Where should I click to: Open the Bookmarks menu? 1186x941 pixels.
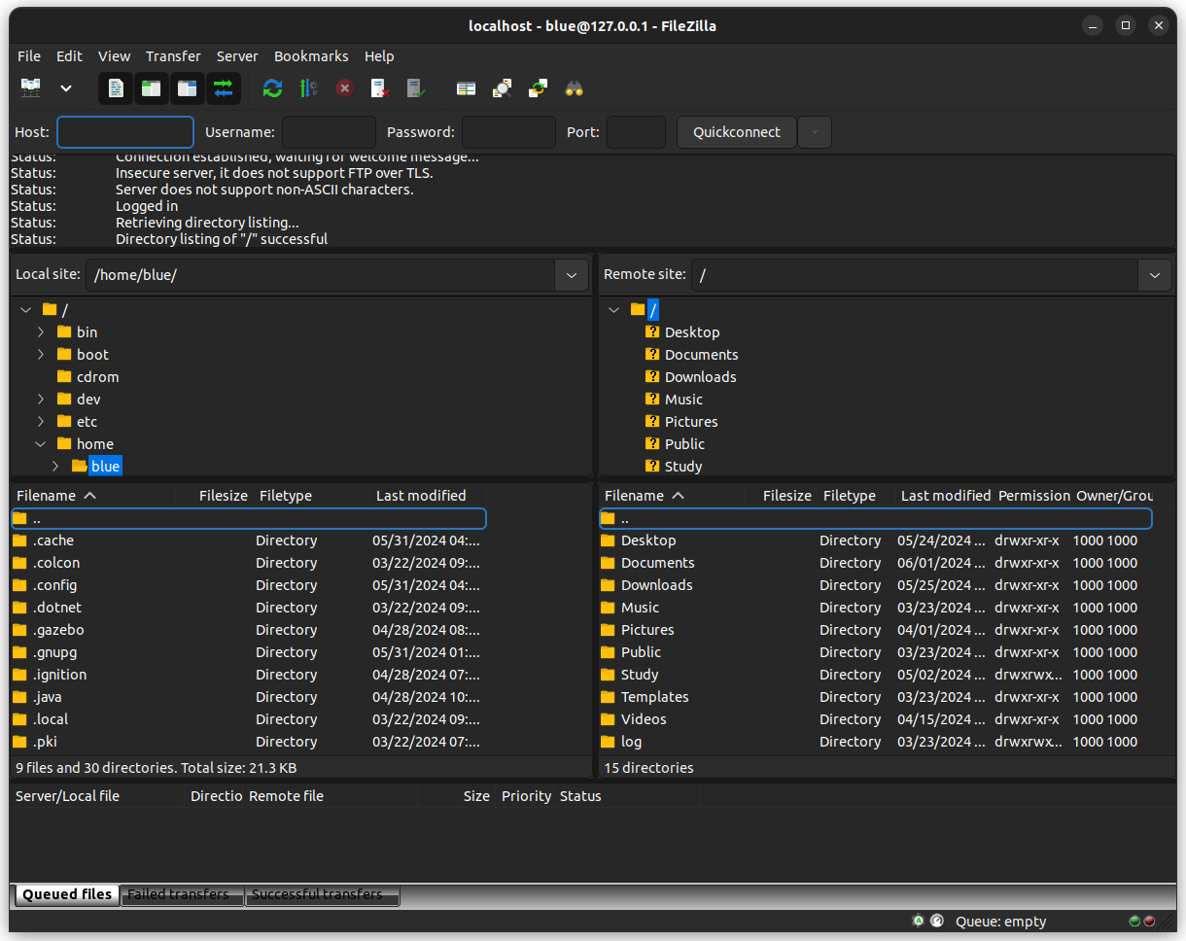tap(311, 56)
